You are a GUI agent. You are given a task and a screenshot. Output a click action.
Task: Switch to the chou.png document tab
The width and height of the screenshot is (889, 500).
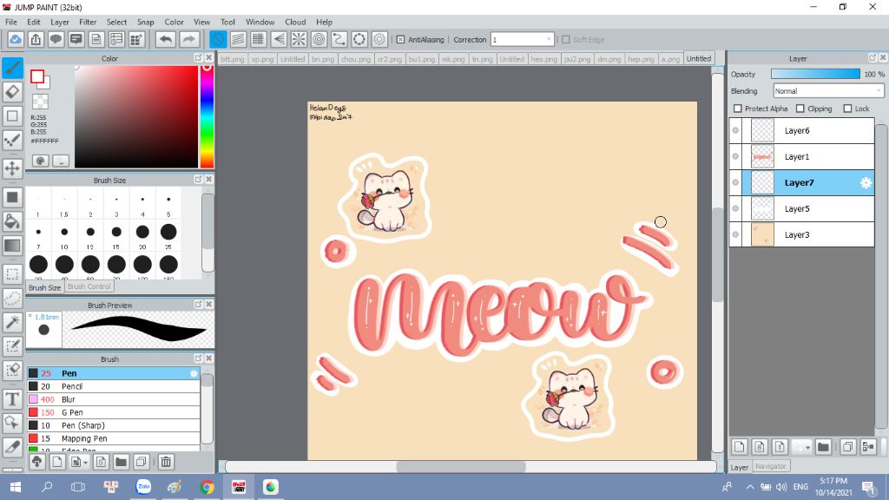(355, 59)
